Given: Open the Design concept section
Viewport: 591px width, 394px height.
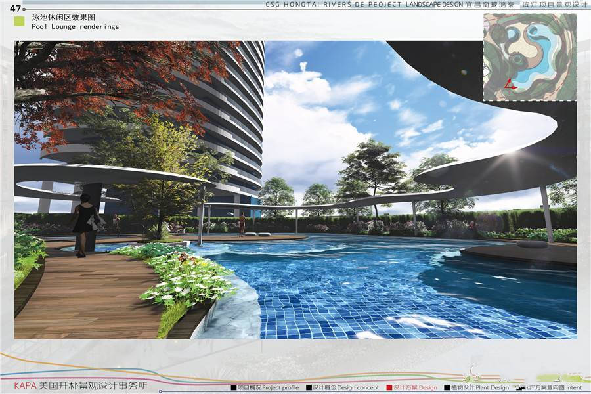Looking at the screenshot, I should pyautogui.click(x=345, y=387).
